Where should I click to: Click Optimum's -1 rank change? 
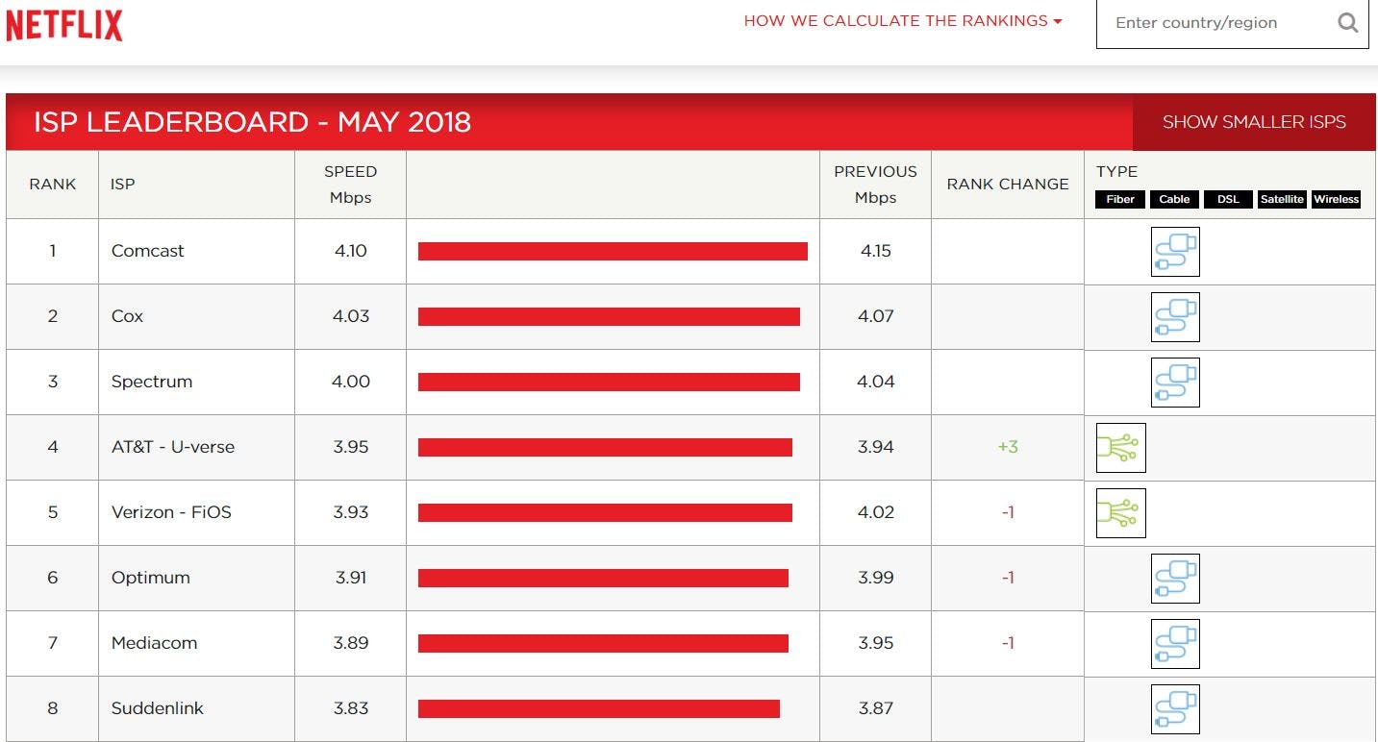[1008, 578]
